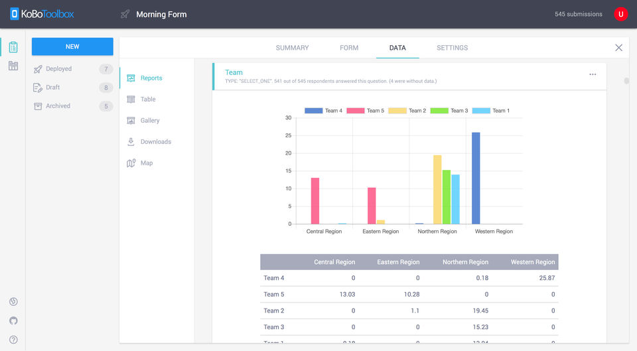Click the Deployed rocket icon
This screenshot has height=351, width=637.
click(x=38, y=69)
